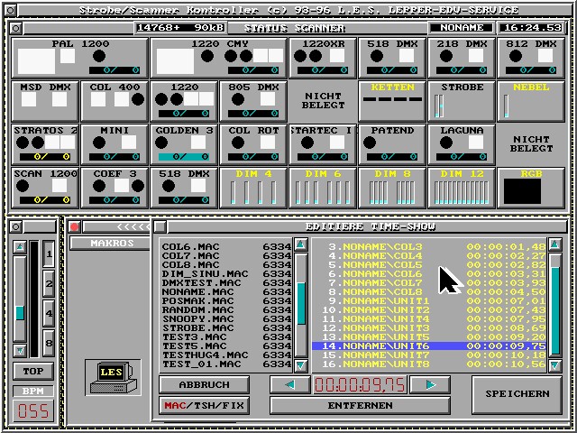Viewport: 577px width, 433px height.
Task: Open the RGB panel
Action: point(531,188)
